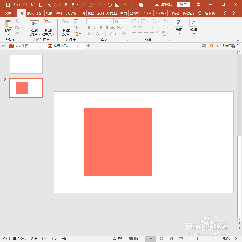This screenshot has height=242, width=242.
Task: Fit slide to current window icon
Action: coord(235,239)
